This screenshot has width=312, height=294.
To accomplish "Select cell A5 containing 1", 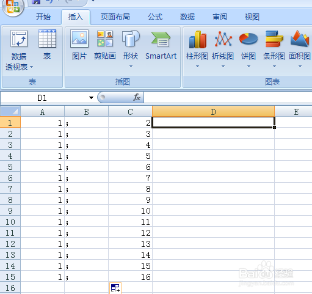I will click(42, 166).
